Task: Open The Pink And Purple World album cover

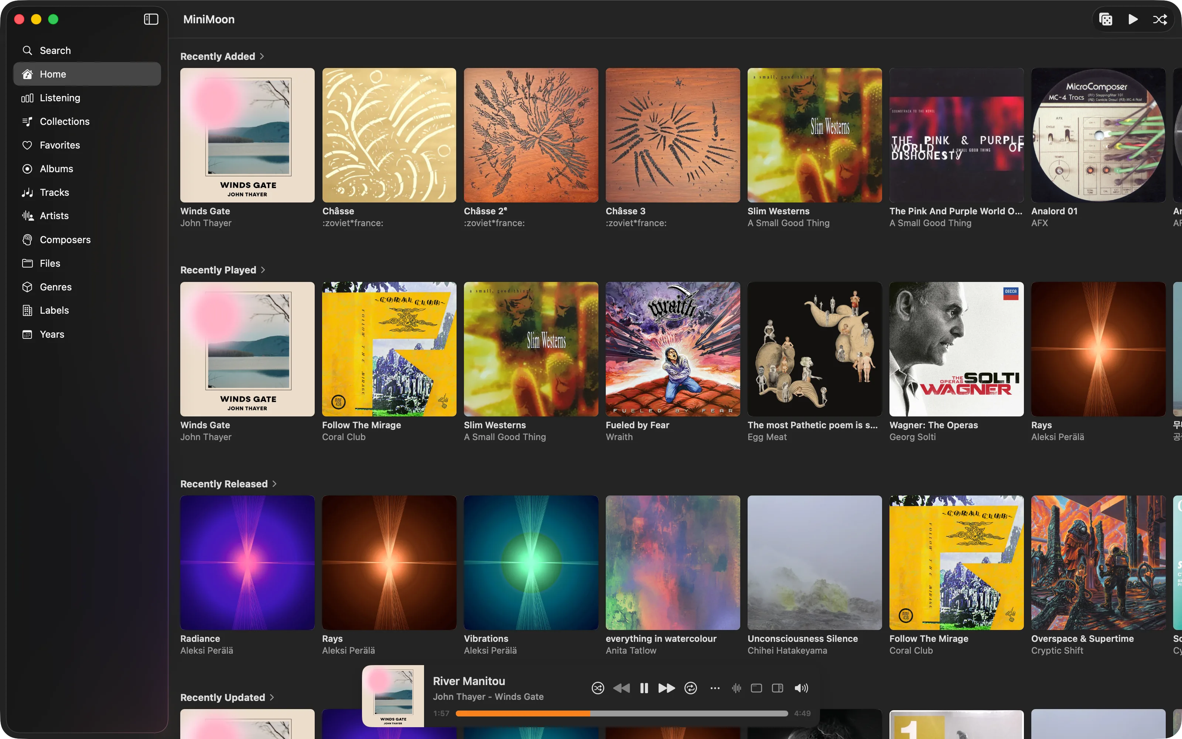Action: (956, 135)
